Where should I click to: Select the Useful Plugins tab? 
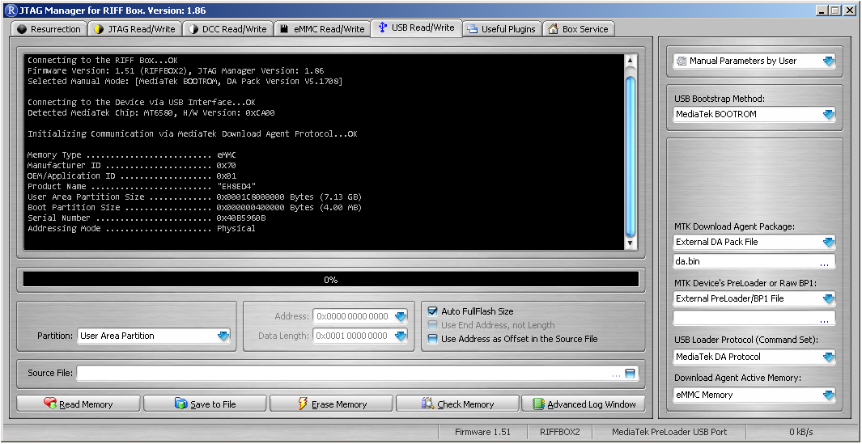point(502,29)
